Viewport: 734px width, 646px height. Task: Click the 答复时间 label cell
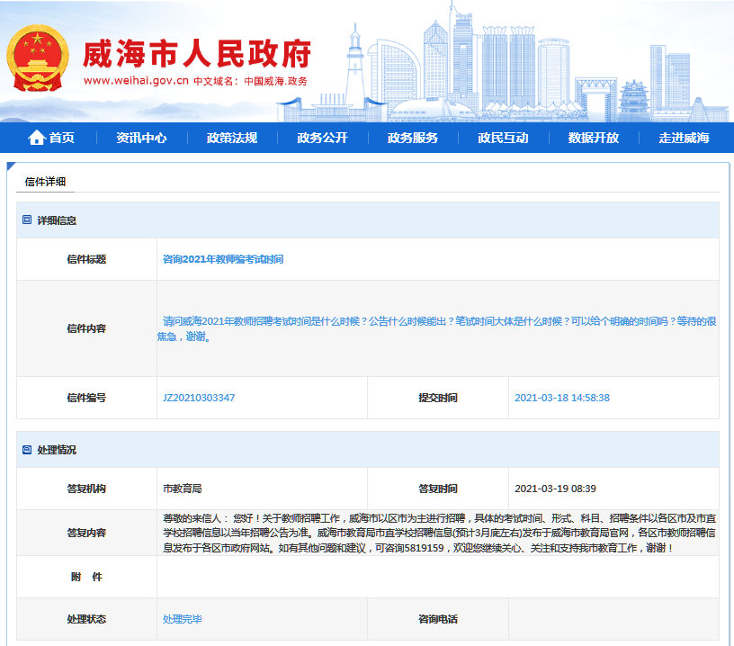[x=438, y=489]
